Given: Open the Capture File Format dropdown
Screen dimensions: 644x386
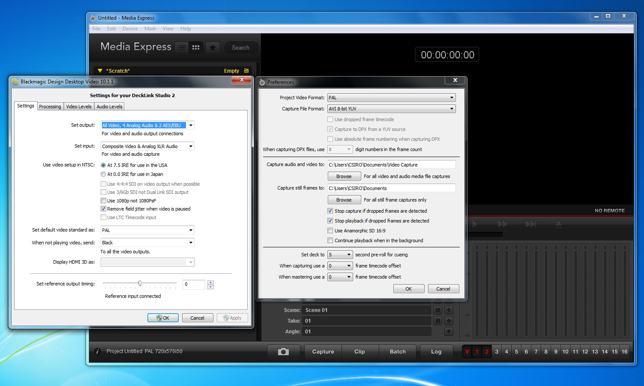Looking at the screenshot, I should point(391,109).
